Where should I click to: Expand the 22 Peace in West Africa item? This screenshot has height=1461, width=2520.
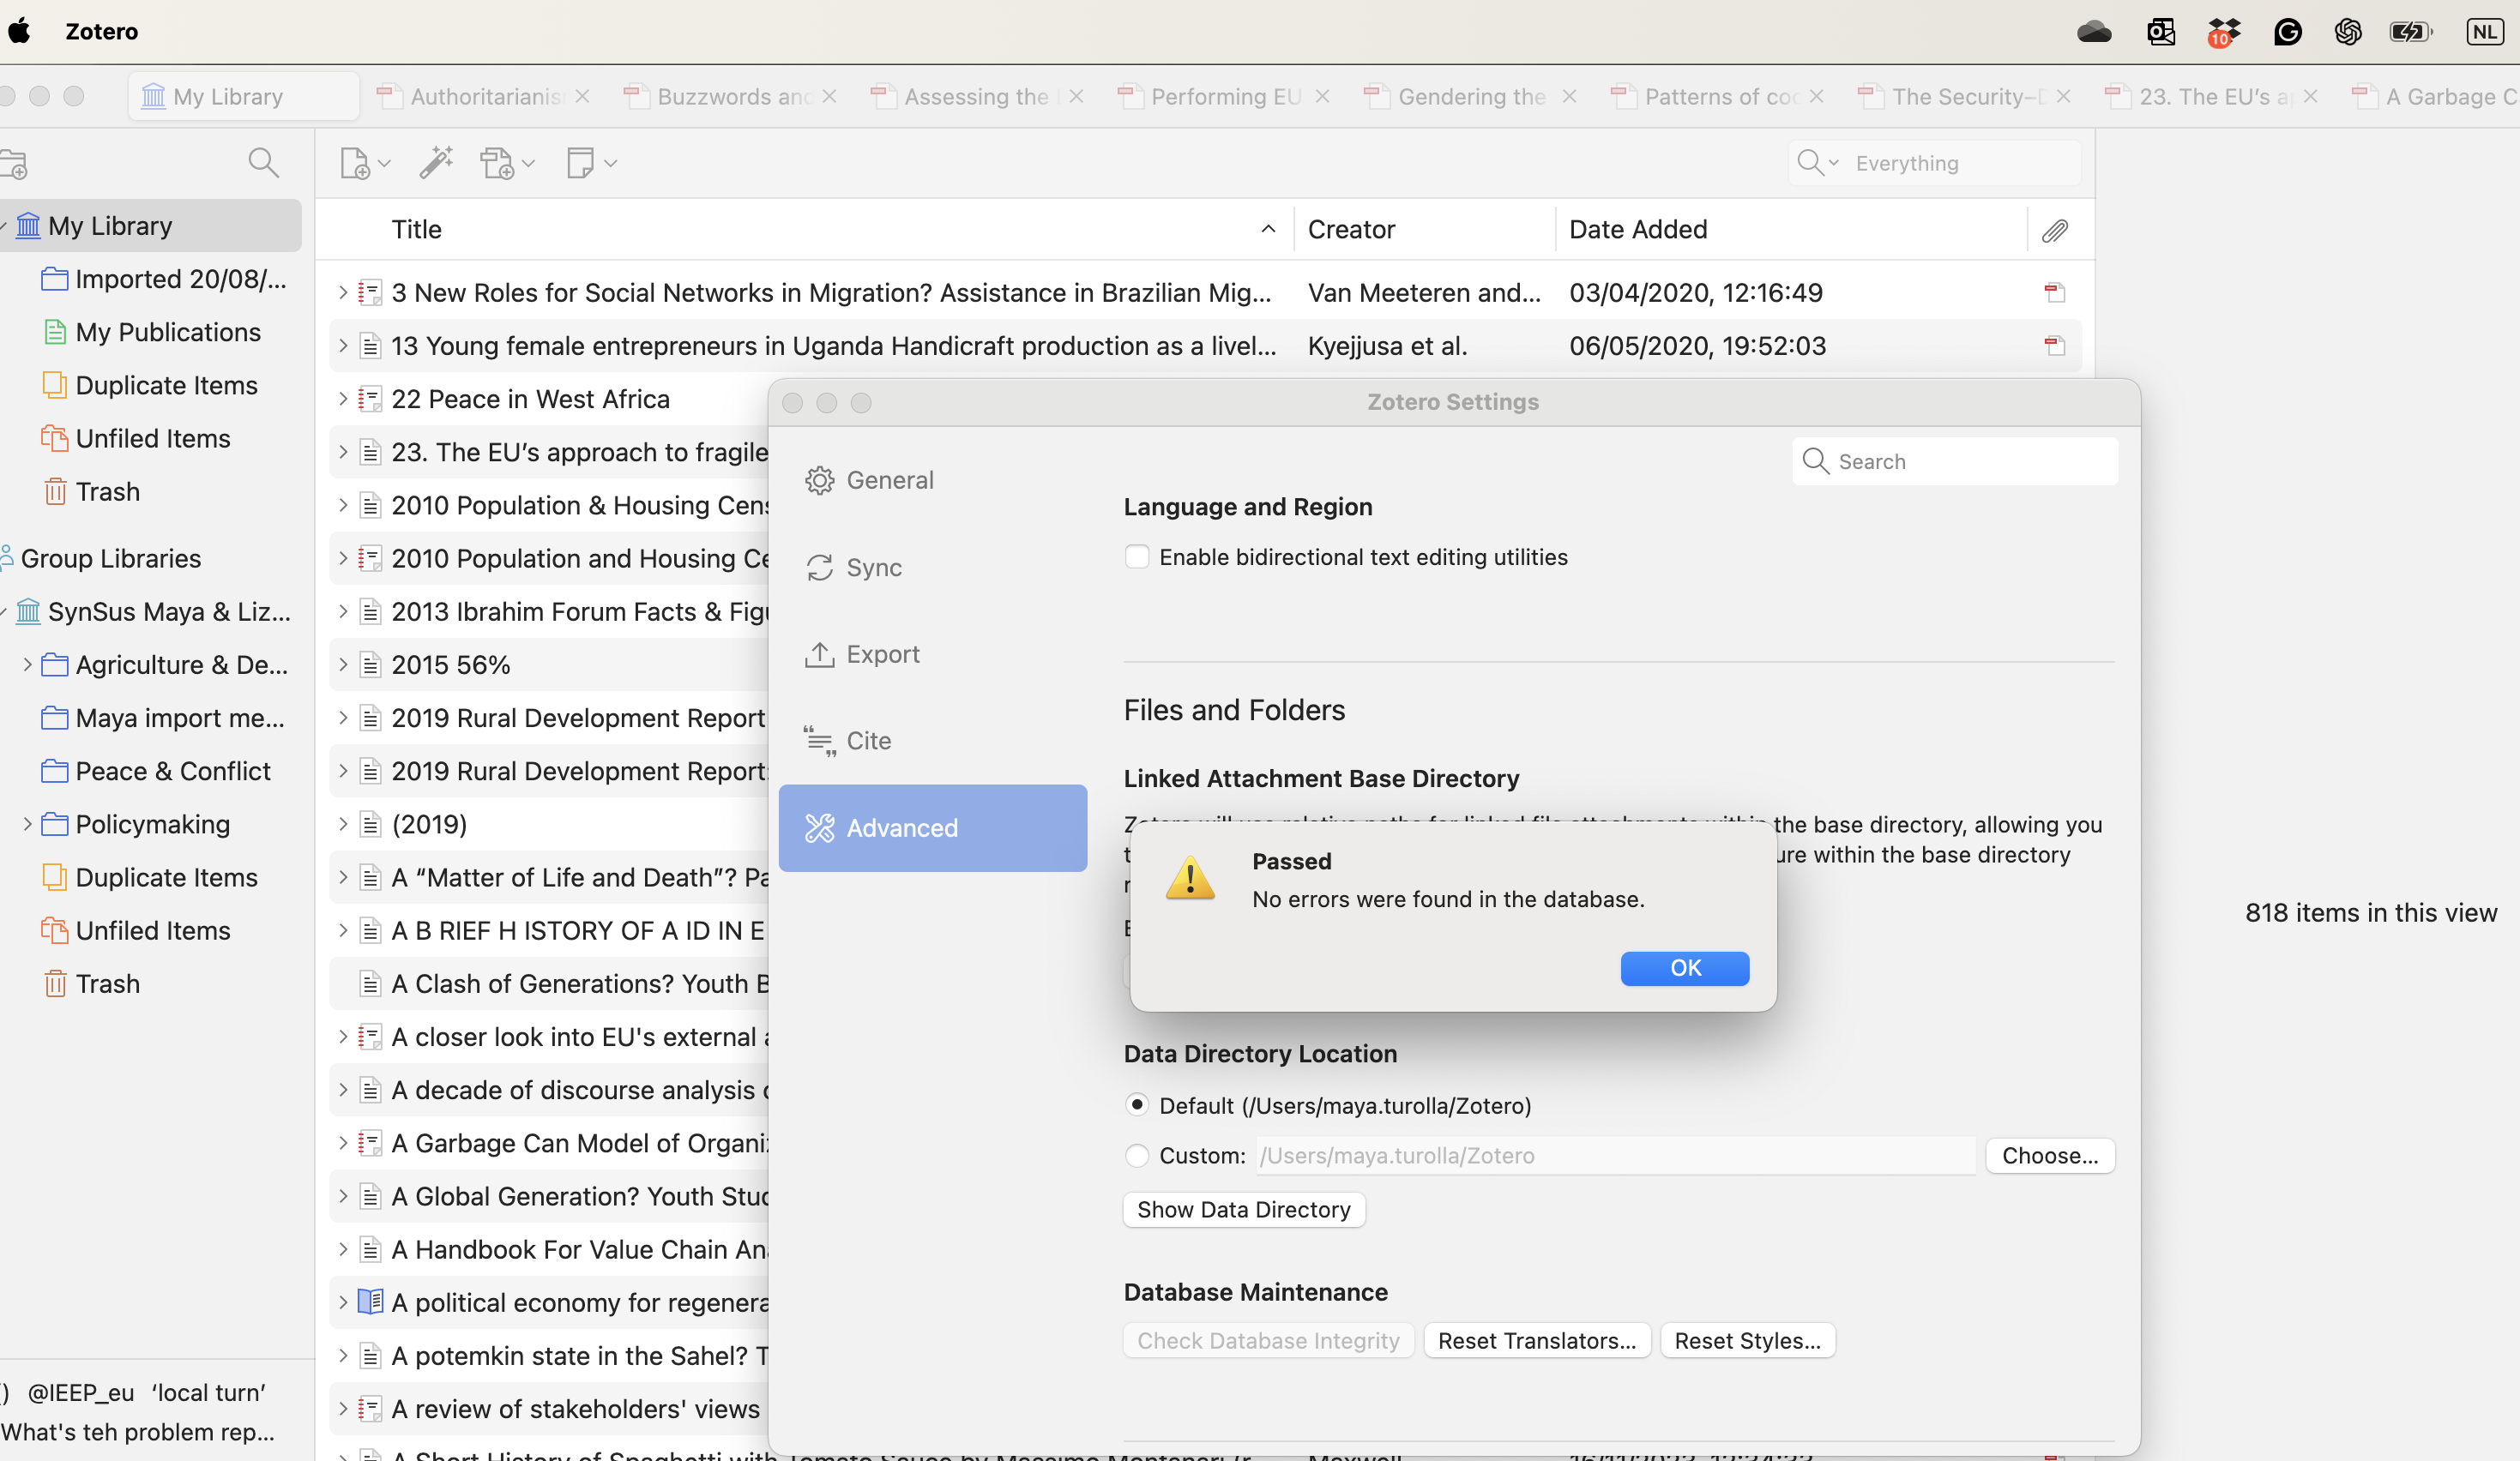coord(343,400)
